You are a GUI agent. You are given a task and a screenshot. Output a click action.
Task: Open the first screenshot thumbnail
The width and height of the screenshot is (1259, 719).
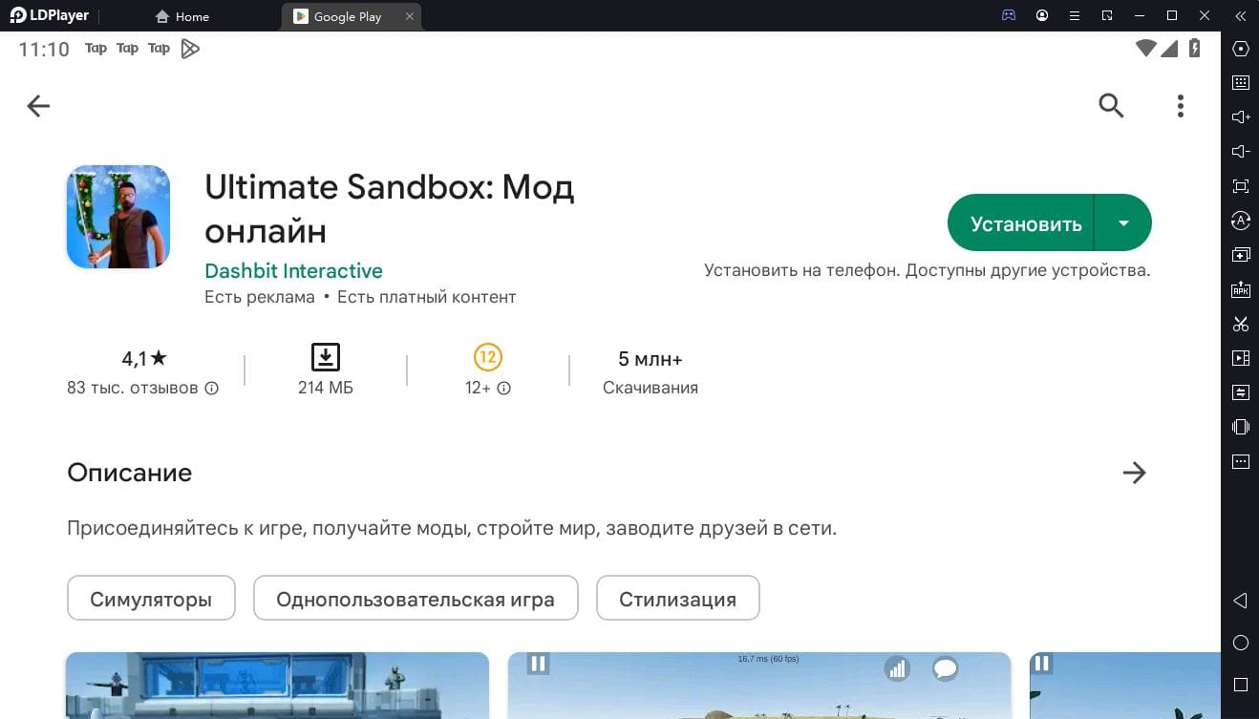277,686
